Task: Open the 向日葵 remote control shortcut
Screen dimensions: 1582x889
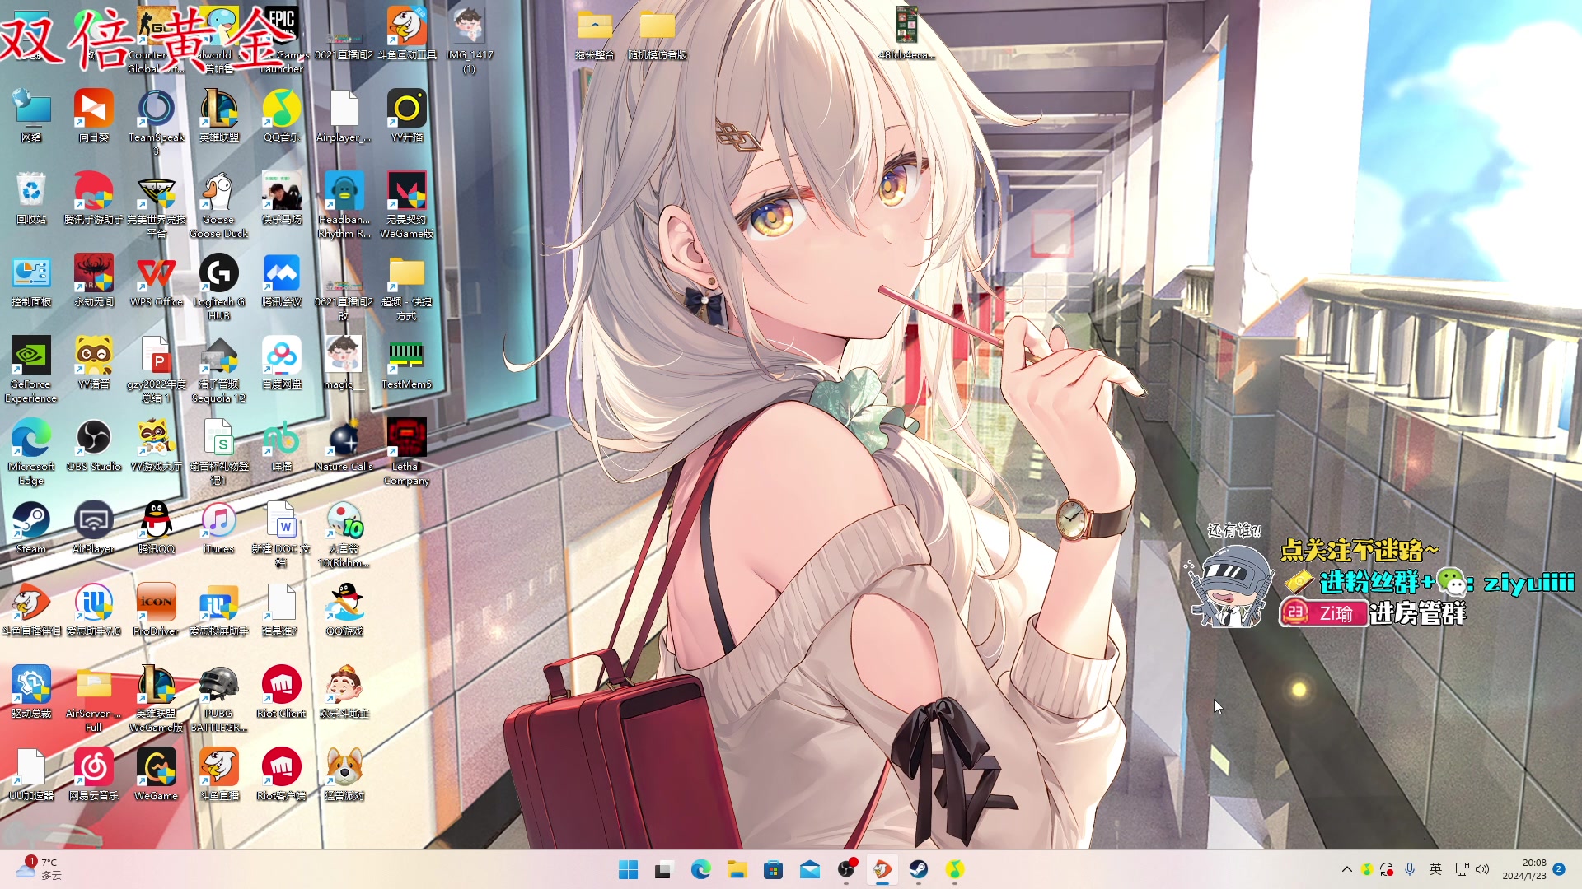Action: click(94, 116)
